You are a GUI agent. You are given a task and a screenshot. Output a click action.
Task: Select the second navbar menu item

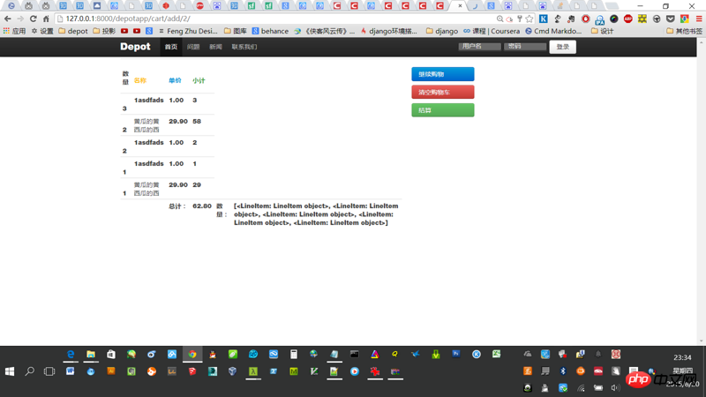click(193, 47)
